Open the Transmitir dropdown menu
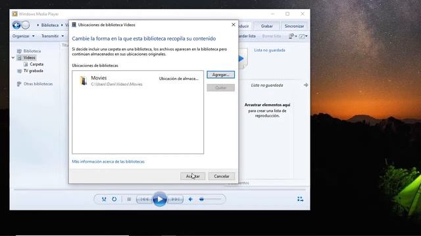This screenshot has height=236, width=421. pyautogui.click(x=53, y=36)
